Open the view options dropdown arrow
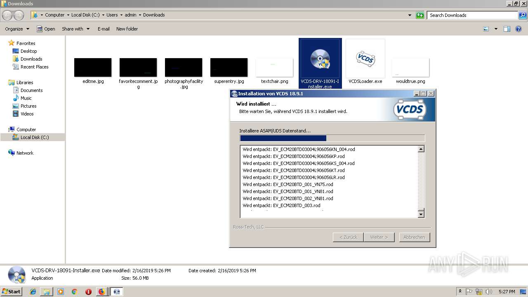This screenshot has width=528, height=297. tap(496, 29)
